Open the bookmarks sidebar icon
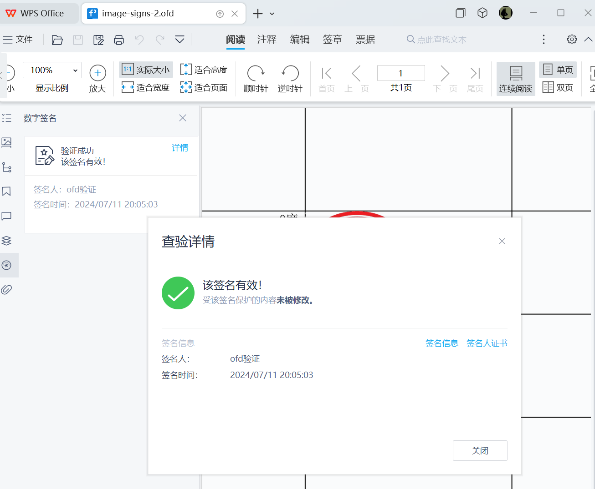Screen dimensions: 595x489 coord(7,192)
